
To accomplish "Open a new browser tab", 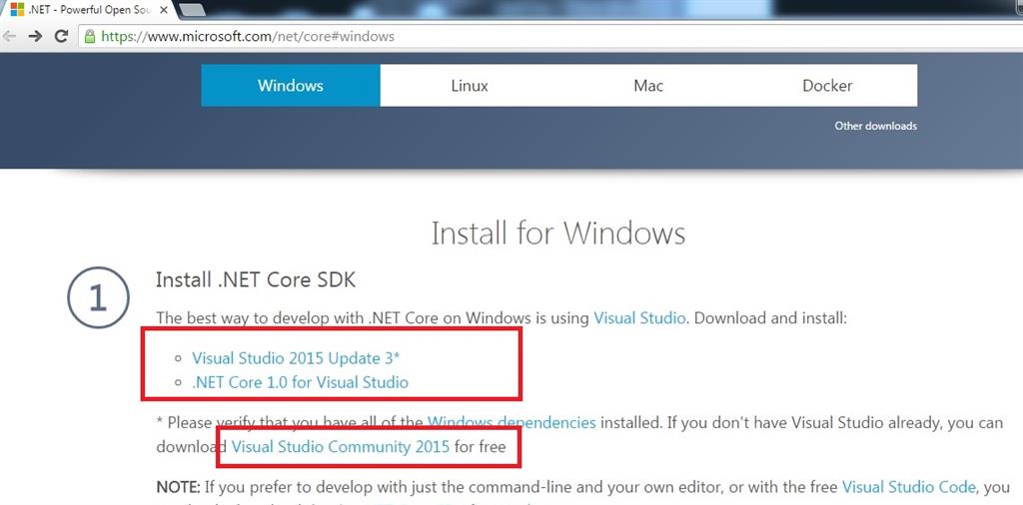I will [192, 10].
